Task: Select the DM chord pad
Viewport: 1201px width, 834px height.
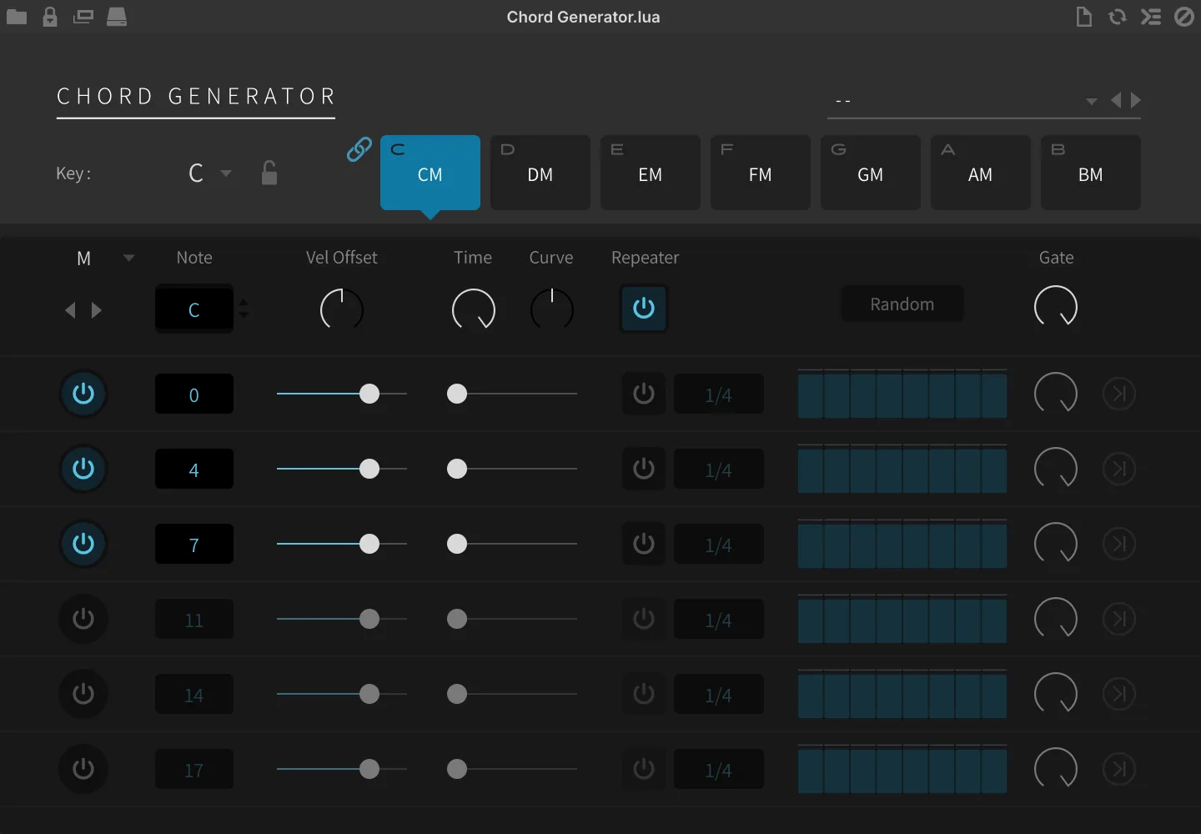Action: 540,173
